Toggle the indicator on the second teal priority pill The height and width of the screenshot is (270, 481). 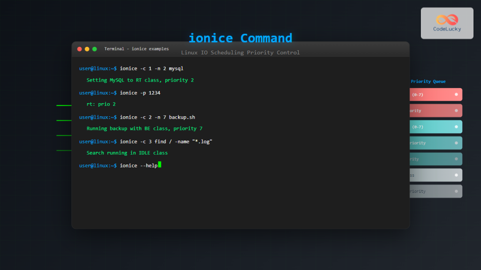tap(456, 142)
